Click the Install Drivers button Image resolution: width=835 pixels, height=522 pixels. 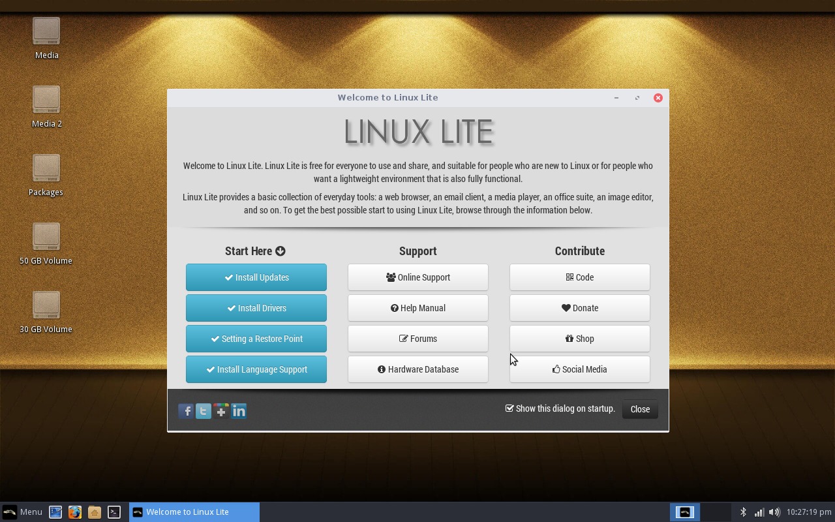[x=256, y=308]
